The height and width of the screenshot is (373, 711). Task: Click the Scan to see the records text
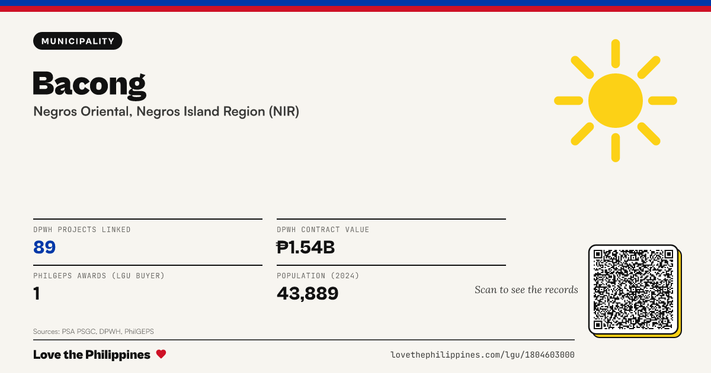[x=526, y=290]
